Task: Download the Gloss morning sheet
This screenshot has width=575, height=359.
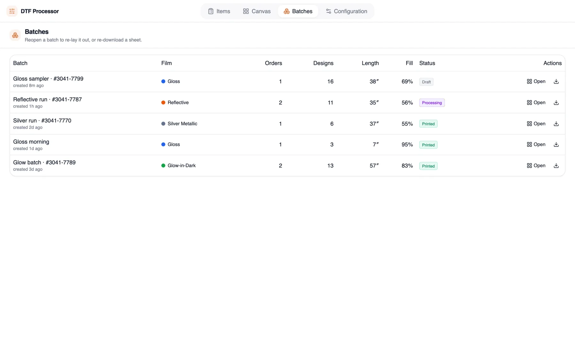Action: point(556,145)
